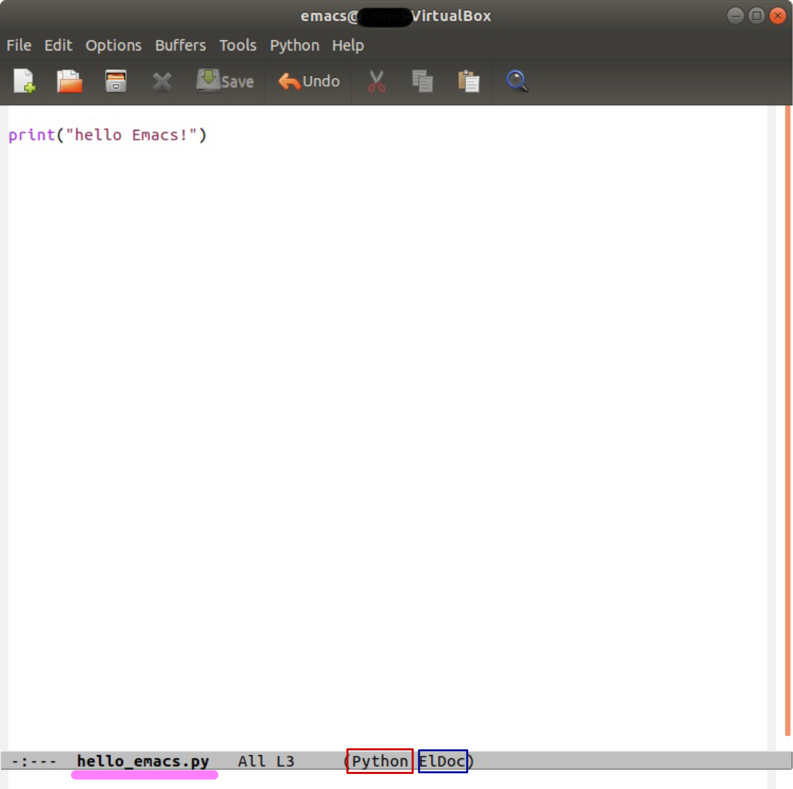Create a new file using the toolbar icon

click(x=25, y=81)
